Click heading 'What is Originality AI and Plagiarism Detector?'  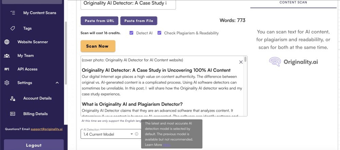pos(132,104)
